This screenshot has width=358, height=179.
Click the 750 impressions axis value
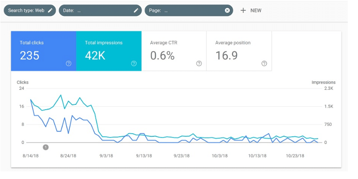click(328, 124)
